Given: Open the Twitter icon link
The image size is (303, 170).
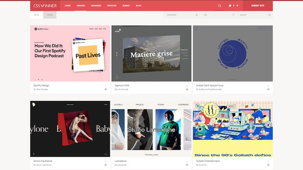Looking at the screenshot, I should click(x=230, y=6).
